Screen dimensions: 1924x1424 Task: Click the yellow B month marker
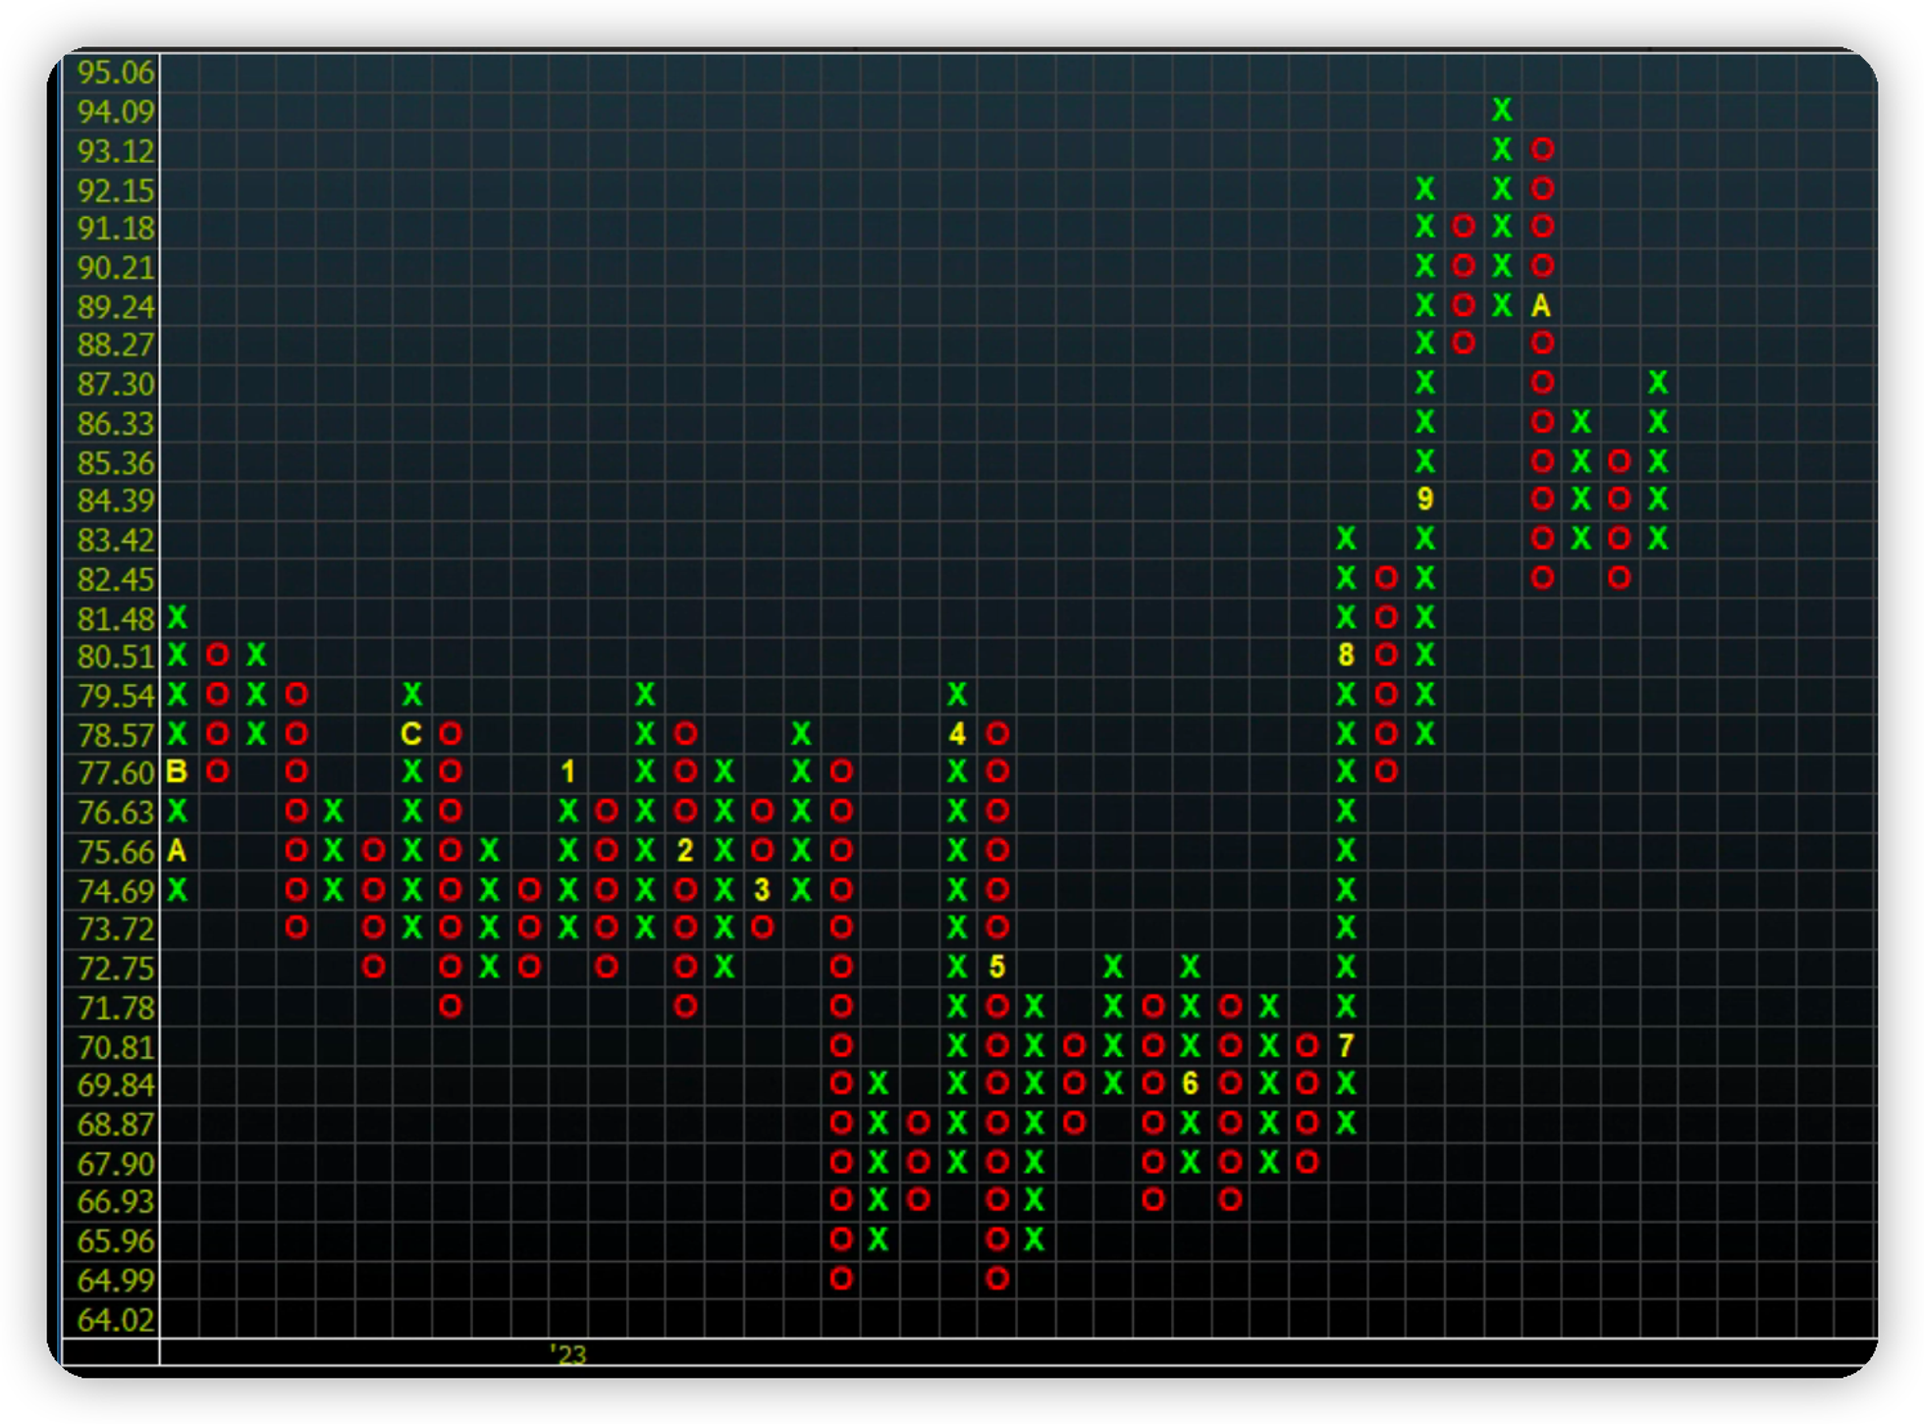(x=177, y=772)
